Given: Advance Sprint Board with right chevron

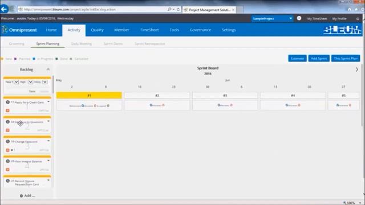Looking at the screenshot, I should tap(357, 69).
